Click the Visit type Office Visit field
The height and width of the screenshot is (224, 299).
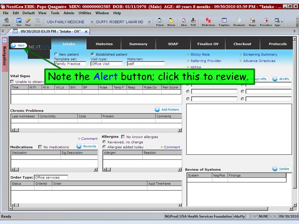click(107, 64)
